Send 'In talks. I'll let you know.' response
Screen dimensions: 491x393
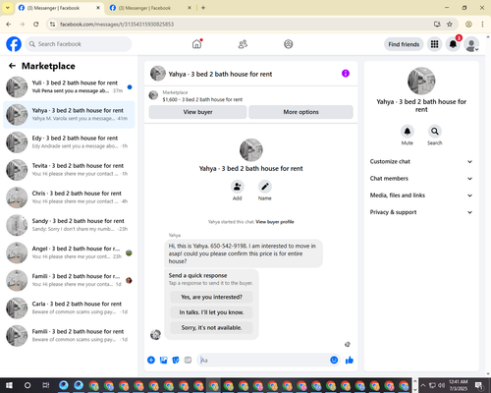pos(211,312)
